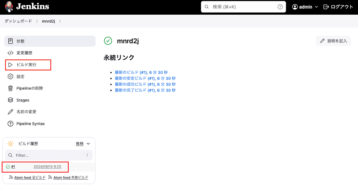Focus the build history Filter field

[49, 155]
